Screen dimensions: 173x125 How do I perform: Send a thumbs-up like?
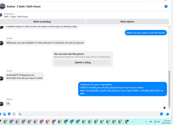[167, 114]
